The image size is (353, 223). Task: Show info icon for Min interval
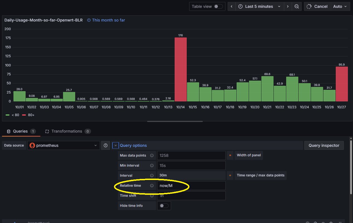(x=152, y=166)
